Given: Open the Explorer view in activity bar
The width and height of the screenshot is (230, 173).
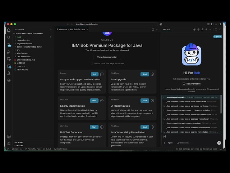Looking at the screenshot, I should click(x=9, y=30).
